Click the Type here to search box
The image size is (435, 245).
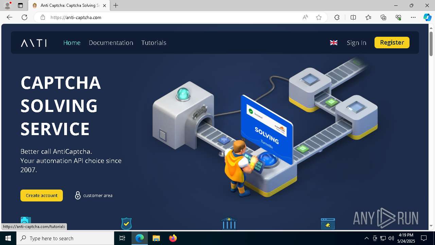point(65,238)
